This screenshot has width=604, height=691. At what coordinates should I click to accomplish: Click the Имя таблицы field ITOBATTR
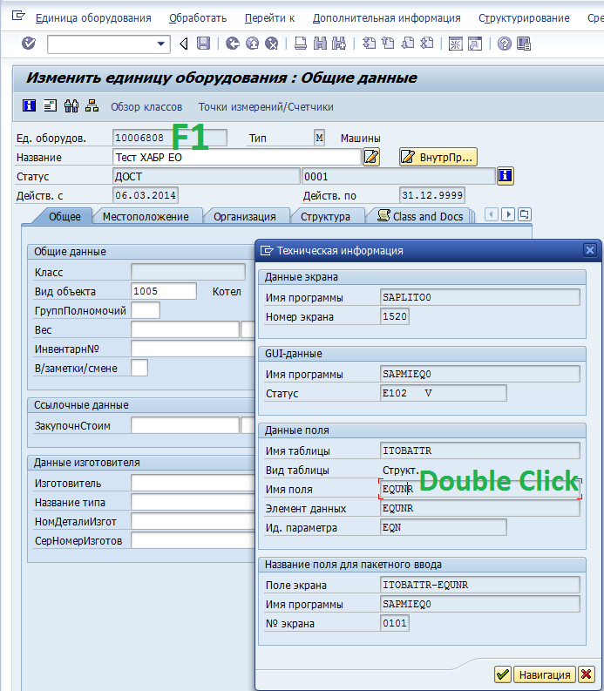(x=479, y=451)
